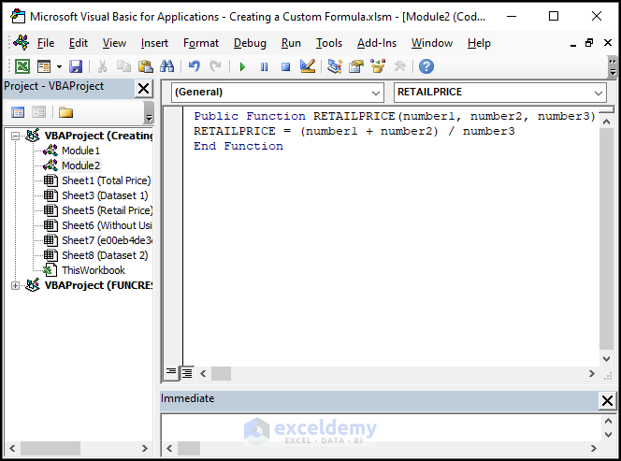This screenshot has width=621, height=461.
Task: Click Project pane horizontal scrollbar thumb
Action: tap(51, 448)
